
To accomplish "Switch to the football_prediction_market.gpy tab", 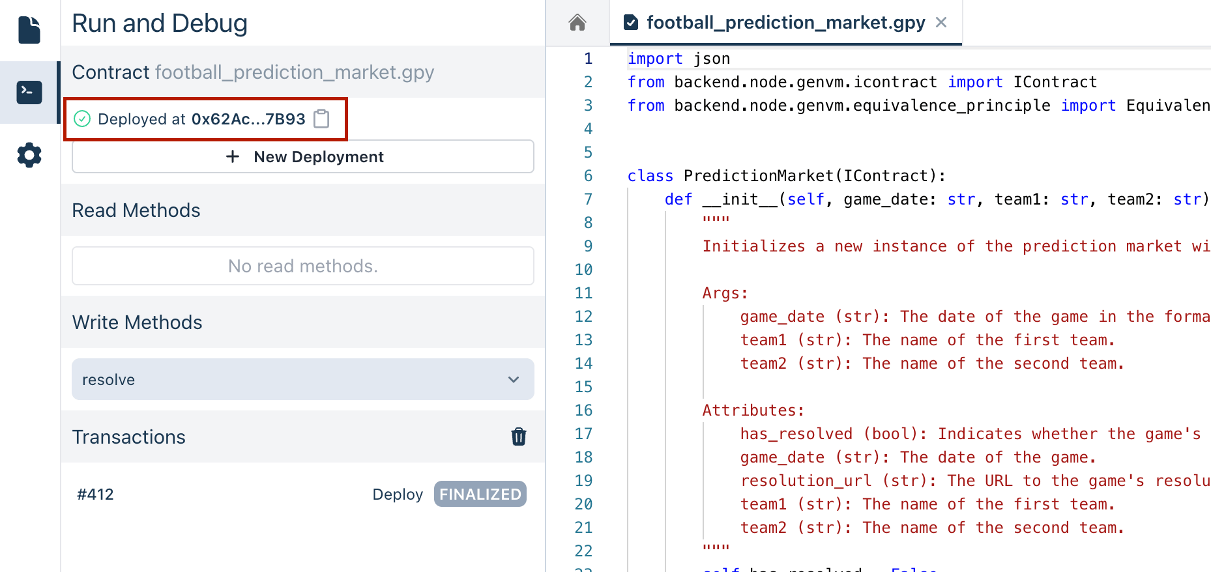I will 785,23.
